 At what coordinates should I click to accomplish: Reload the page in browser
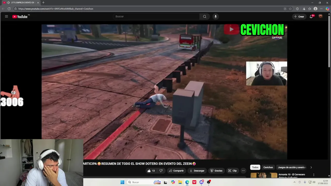[9, 9]
